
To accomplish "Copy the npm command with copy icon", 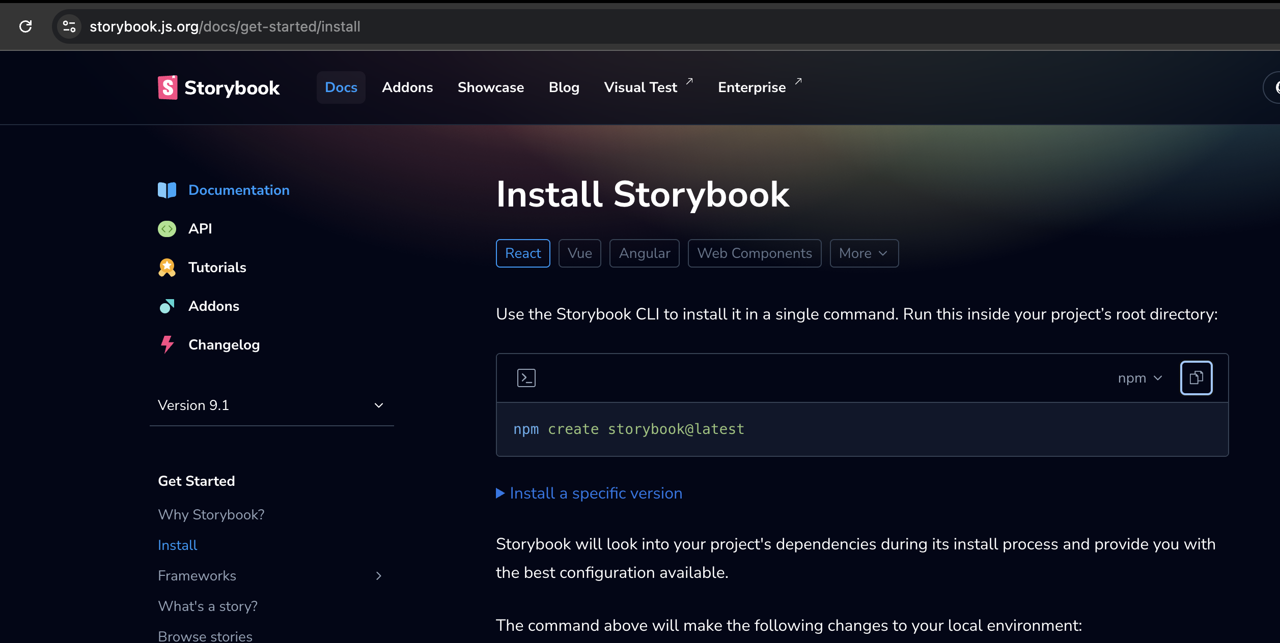I will (x=1196, y=378).
